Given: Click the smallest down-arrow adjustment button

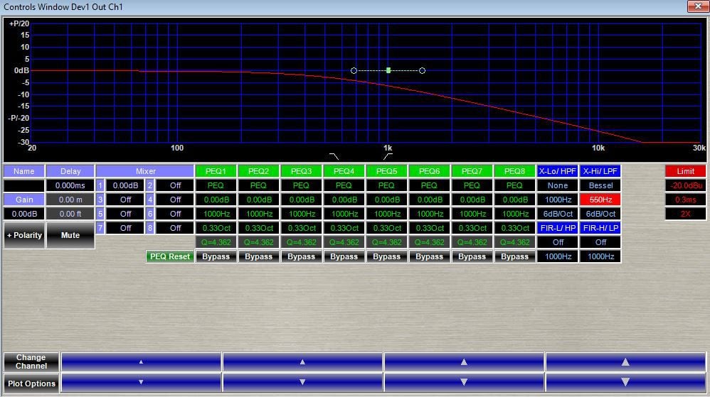Looking at the screenshot, I should [x=141, y=383].
